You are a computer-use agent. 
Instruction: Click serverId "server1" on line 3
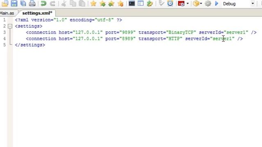click(x=236, y=32)
